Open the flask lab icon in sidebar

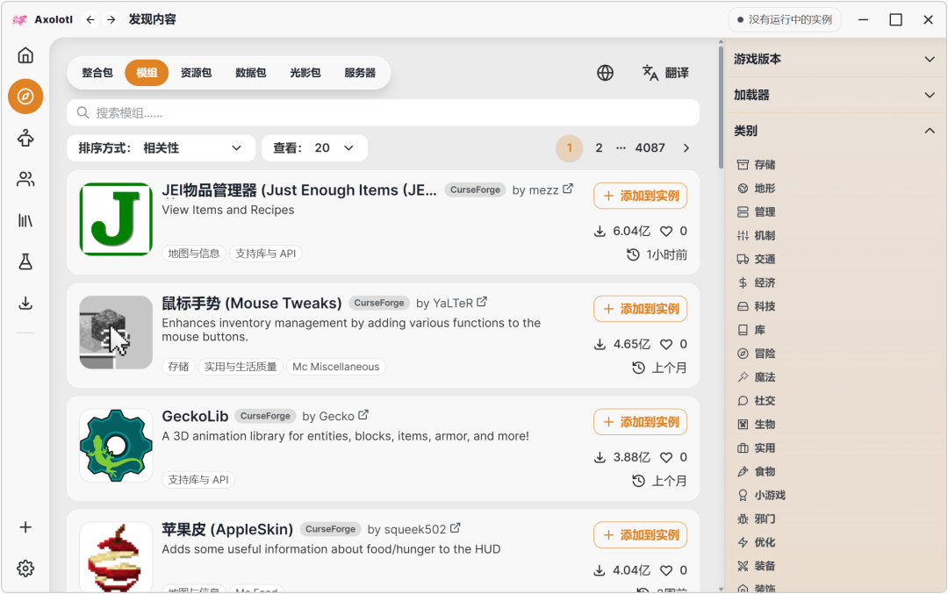pos(25,261)
